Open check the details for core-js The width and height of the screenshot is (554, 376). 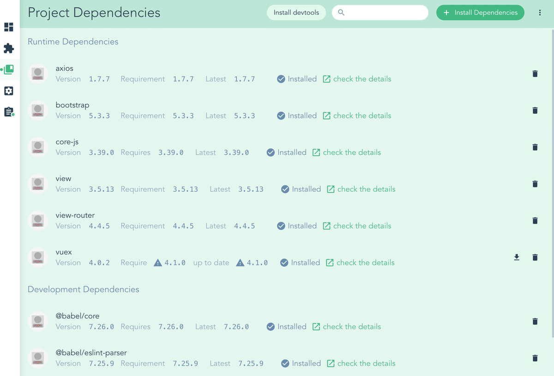[347, 153]
